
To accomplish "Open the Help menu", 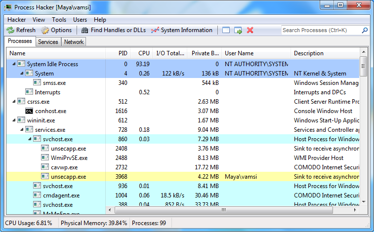I will tap(100, 20).
